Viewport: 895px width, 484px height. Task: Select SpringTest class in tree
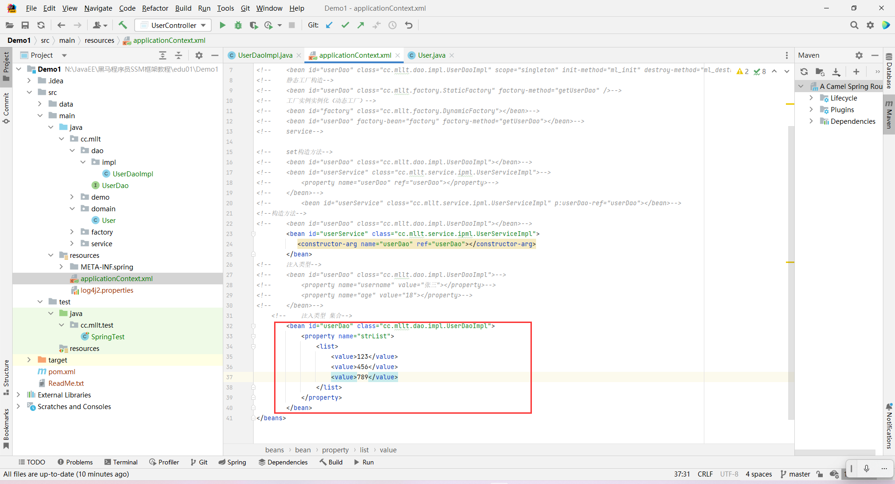[108, 336]
